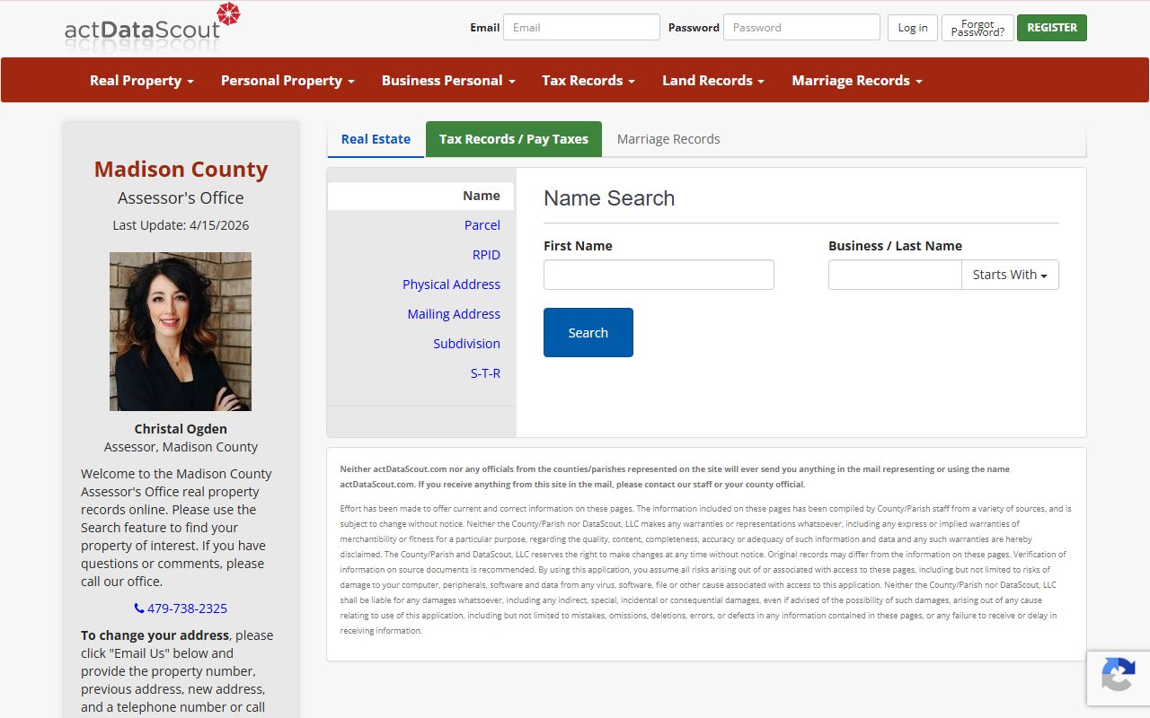Choose the RPID search option
Viewport: 1150px width, 718px height.
(486, 255)
